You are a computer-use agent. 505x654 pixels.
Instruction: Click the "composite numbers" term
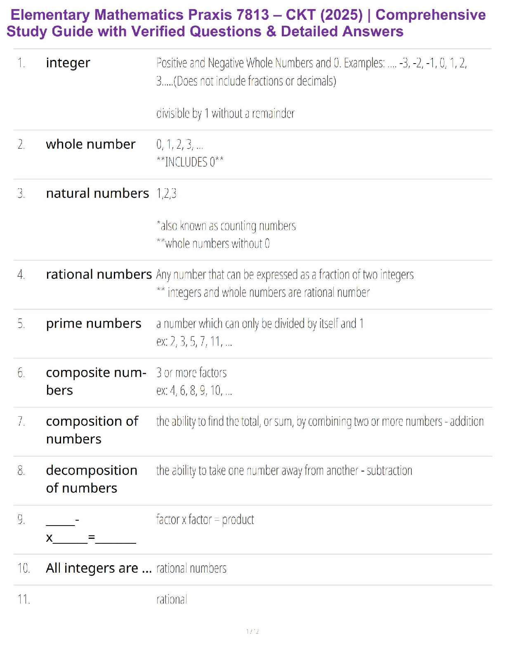pos(96,381)
